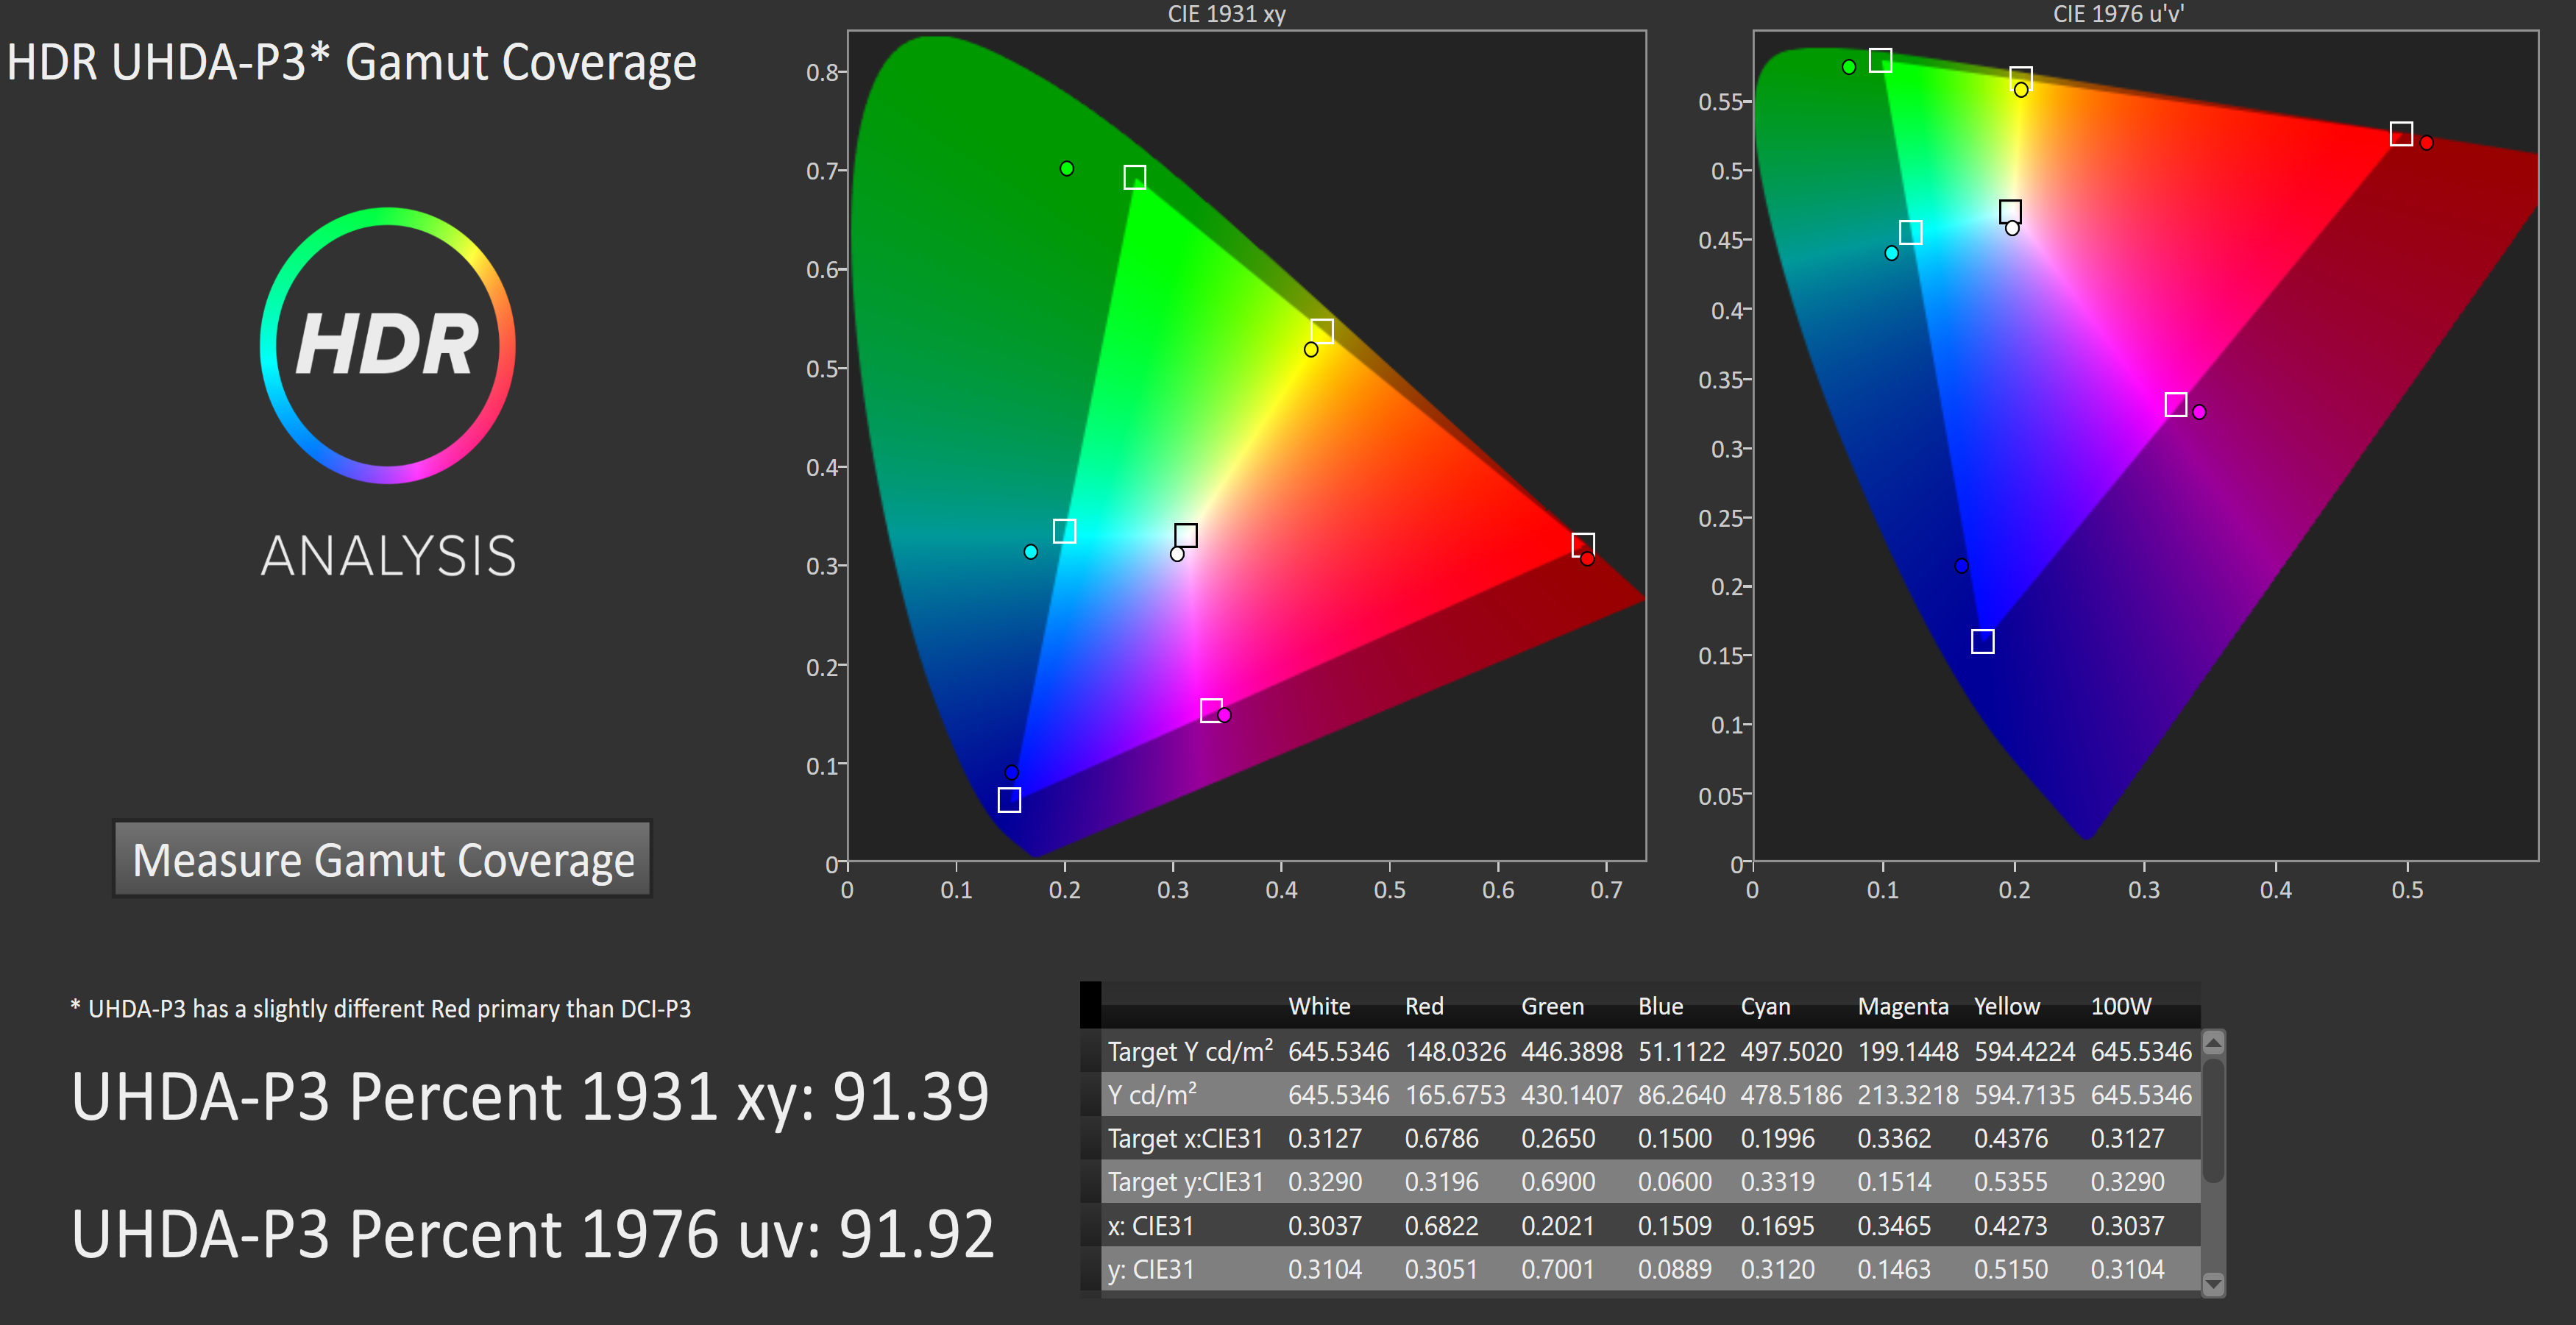Click the 100W column header
The image size is (2576, 1325).
[x=2121, y=1006]
